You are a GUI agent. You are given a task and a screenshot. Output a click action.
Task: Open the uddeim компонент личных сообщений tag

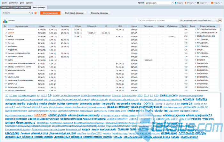[83, 119]
